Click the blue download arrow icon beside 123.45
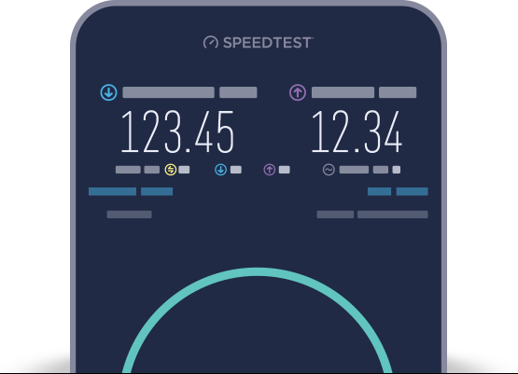The height and width of the screenshot is (374, 518). point(108,92)
